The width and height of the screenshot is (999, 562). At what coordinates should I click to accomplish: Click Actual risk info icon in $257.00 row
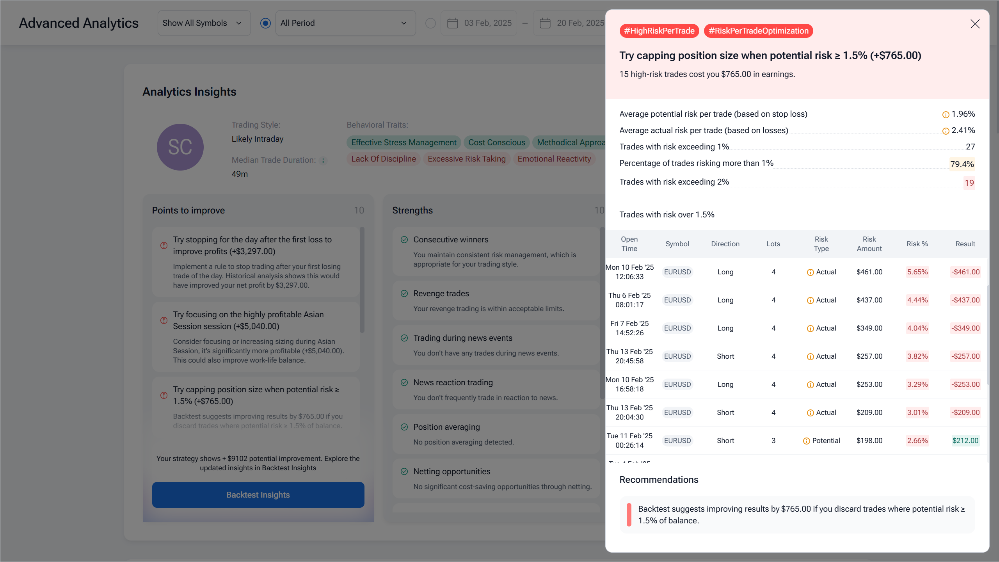[x=810, y=357]
